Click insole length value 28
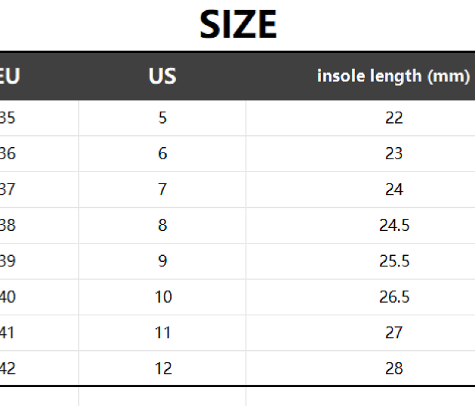Viewport: 475px width, 406px height. click(394, 369)
